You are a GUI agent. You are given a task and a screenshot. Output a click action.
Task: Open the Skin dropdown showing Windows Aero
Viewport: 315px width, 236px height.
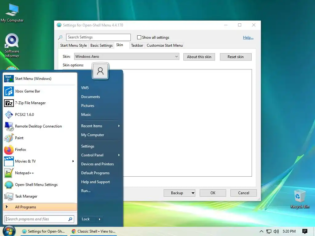126,57
